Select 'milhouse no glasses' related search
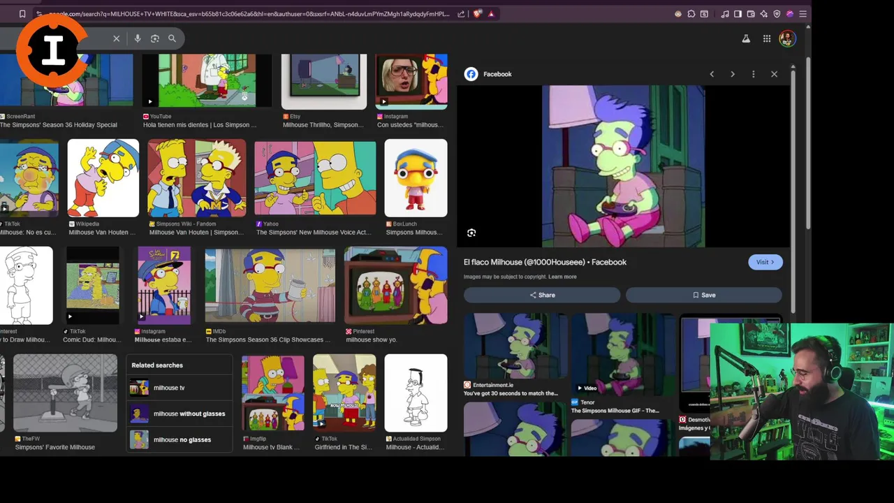Viewport: 894px width, 503px height. click(x=179, y=439)
